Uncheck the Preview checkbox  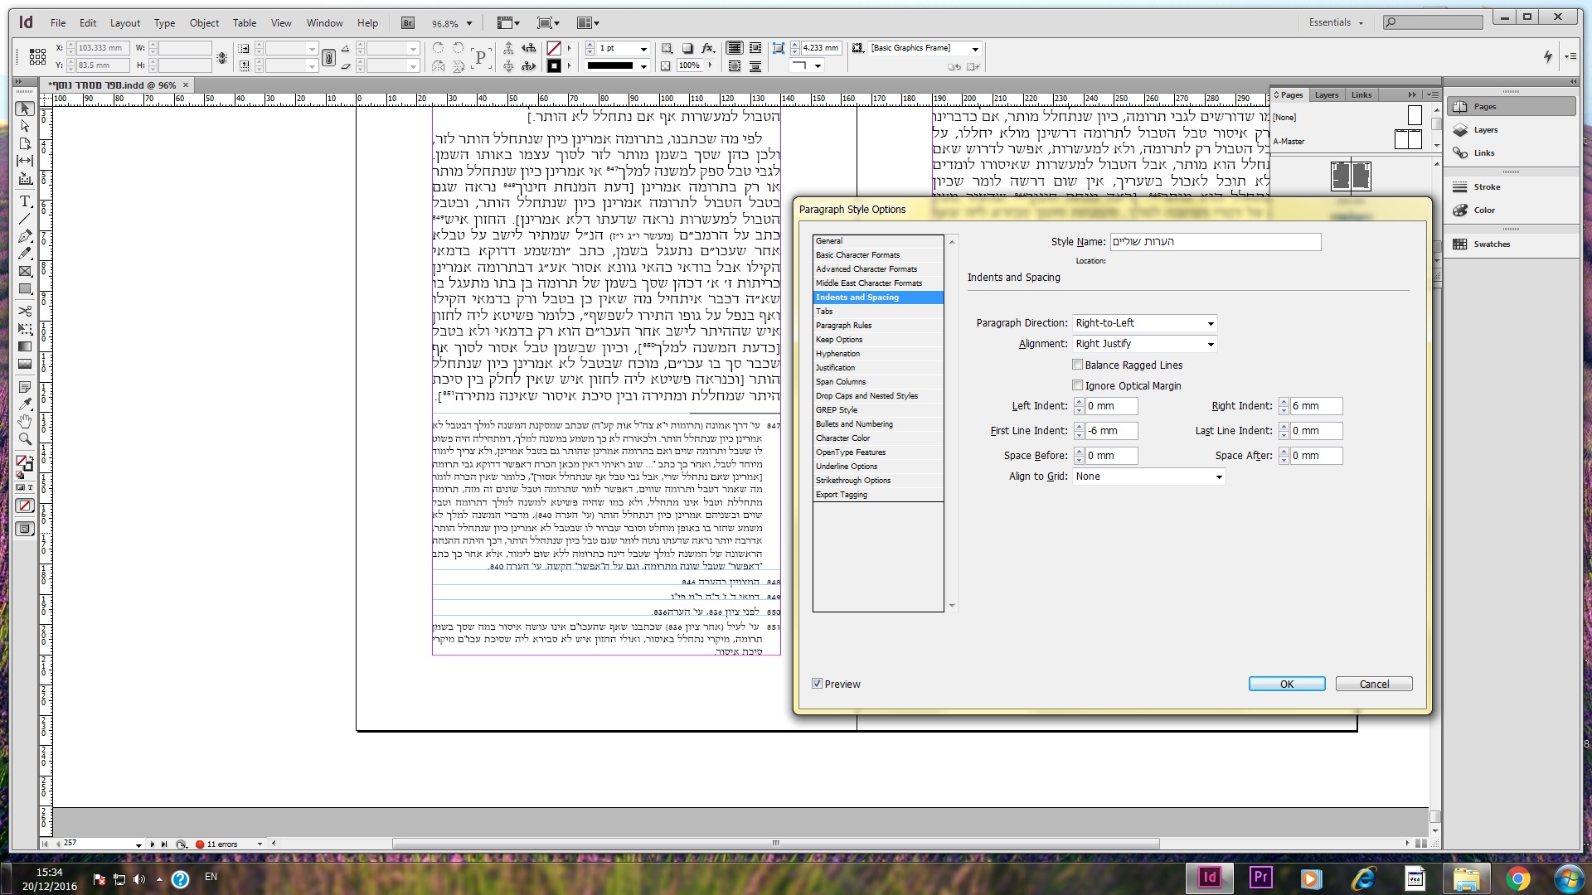(x=818, y=684)
